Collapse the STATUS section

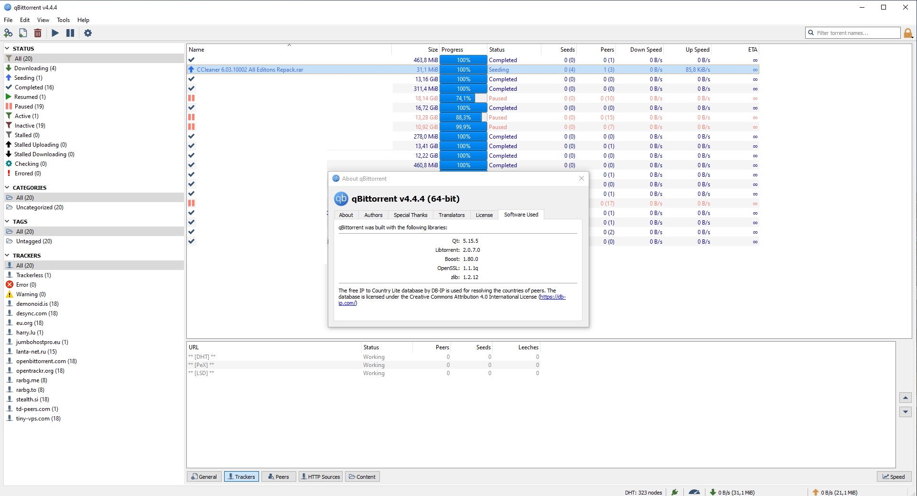coord(6,48)
